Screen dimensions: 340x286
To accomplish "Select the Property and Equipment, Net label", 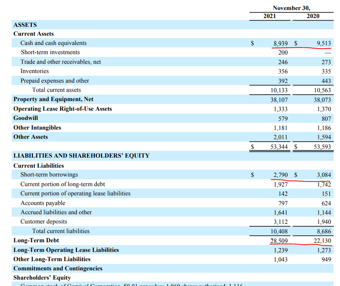I will click(x=53, y=99).
